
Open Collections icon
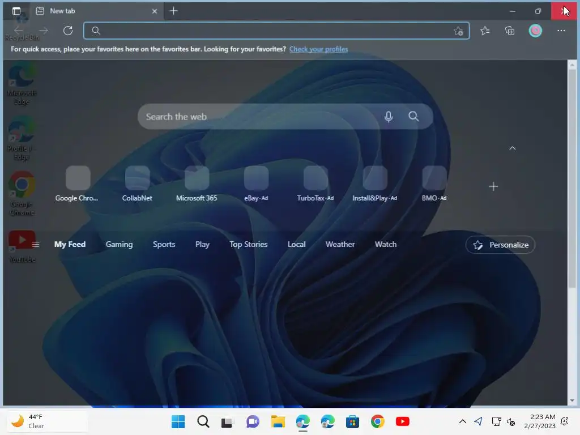pos(510,31)
